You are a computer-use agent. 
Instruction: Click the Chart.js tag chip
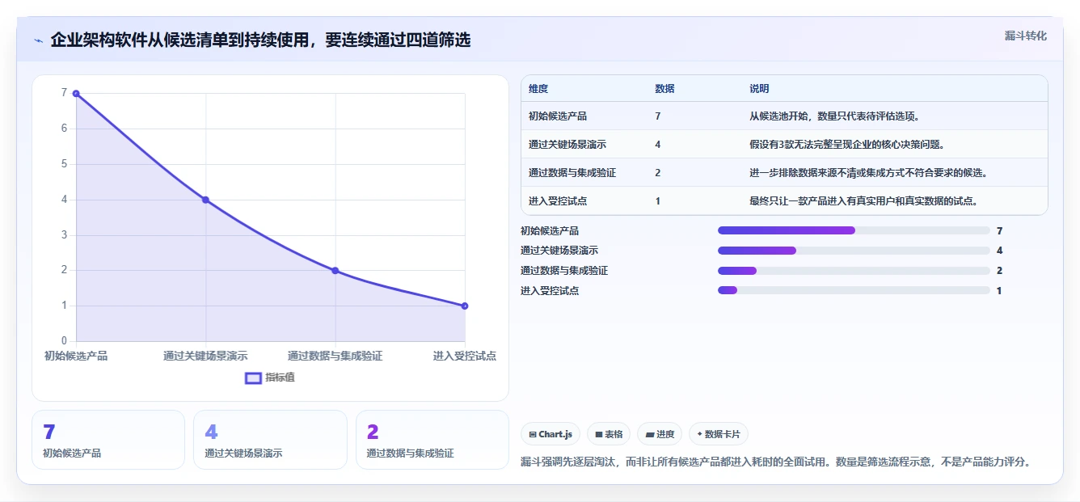point(551,434)
